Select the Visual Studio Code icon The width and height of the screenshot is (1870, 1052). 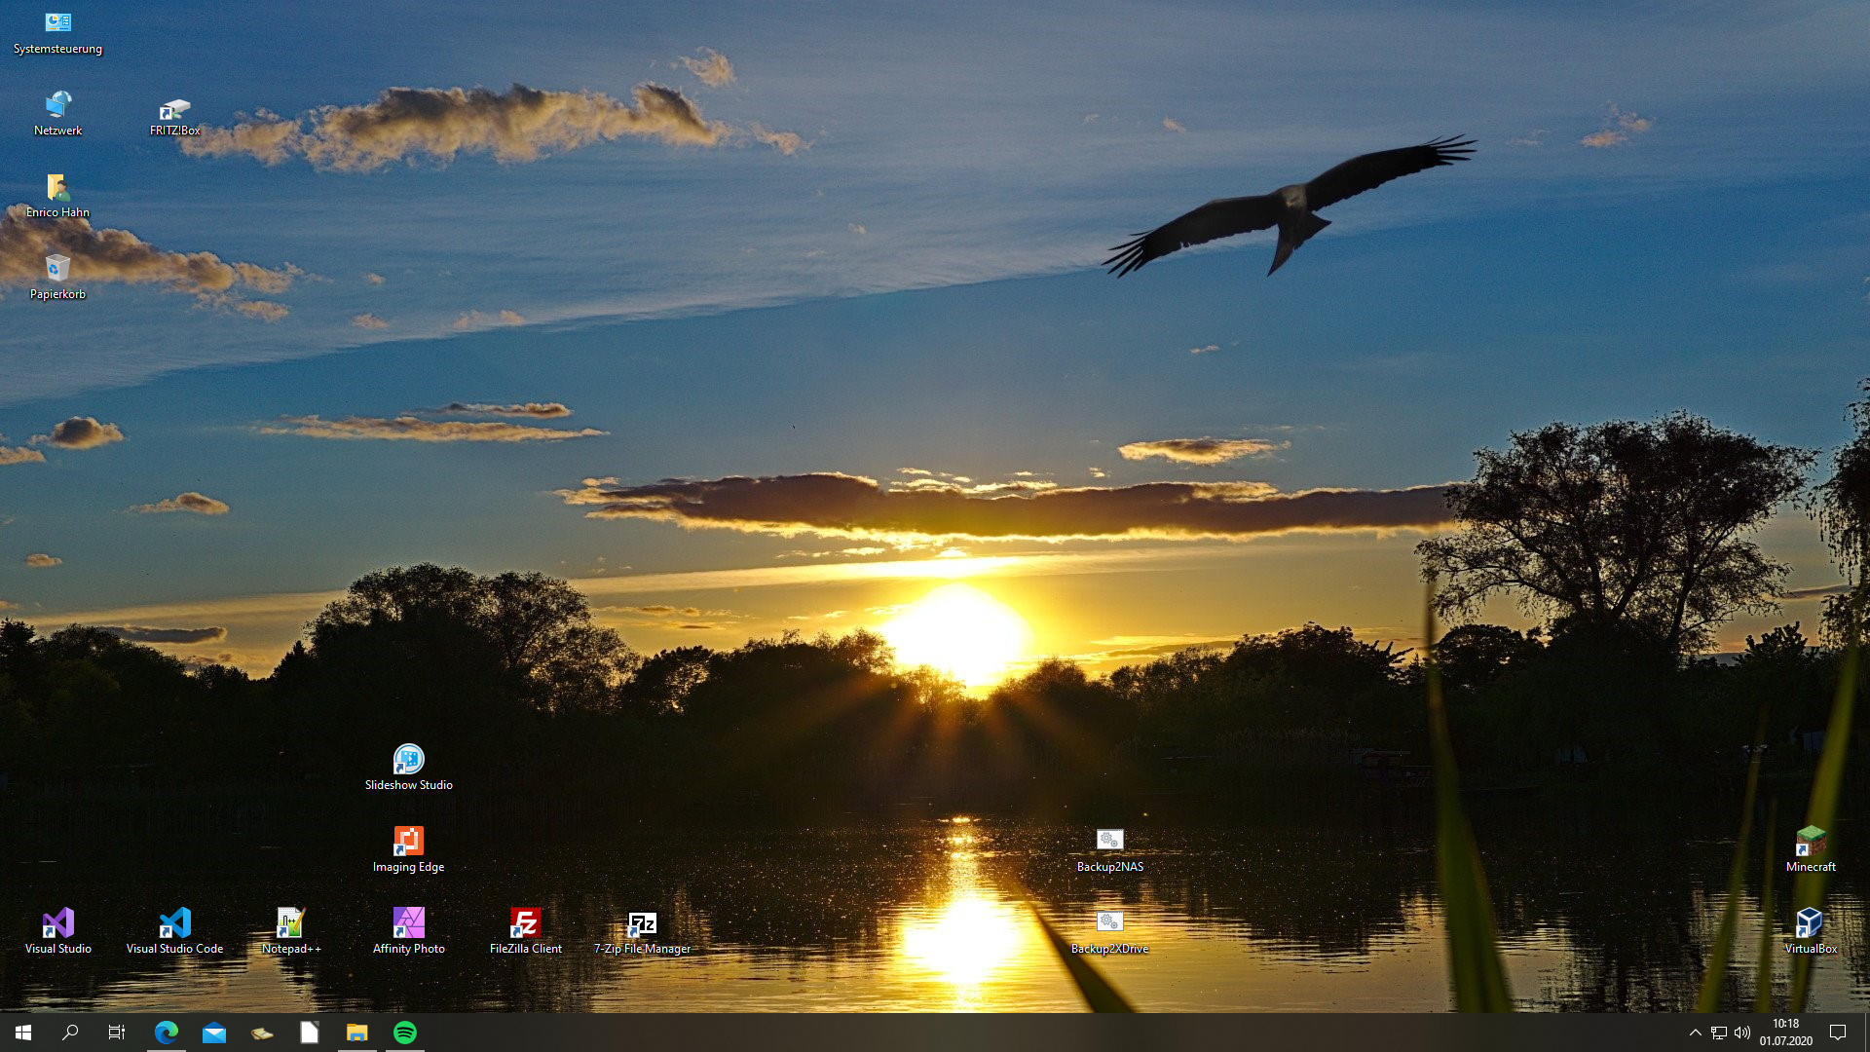174,923
